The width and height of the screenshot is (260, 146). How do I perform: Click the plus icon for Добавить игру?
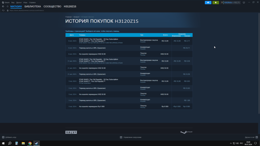(3, 137)
